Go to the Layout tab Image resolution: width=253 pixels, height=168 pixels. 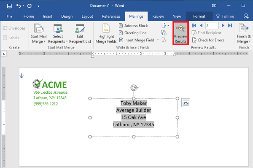pyautogui.click(x=87, y=16)
